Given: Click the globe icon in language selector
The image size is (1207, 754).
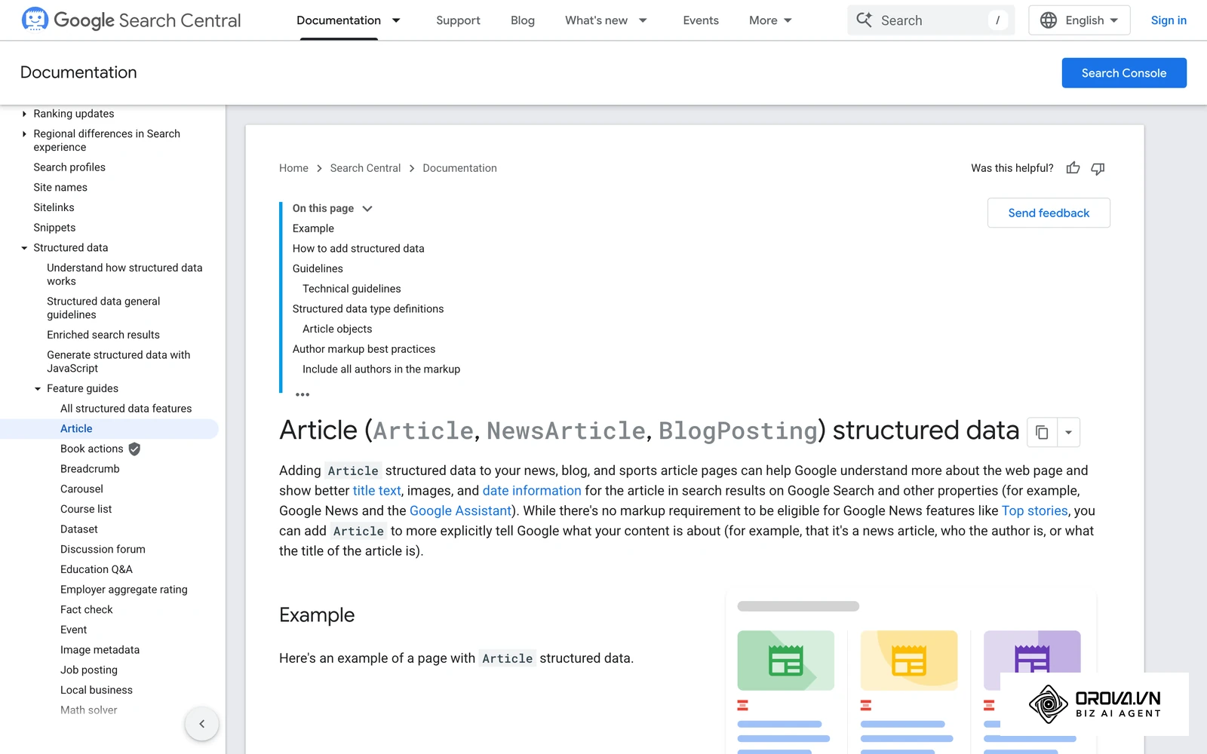Looking at the screenshot, I should coord(1049,20).
